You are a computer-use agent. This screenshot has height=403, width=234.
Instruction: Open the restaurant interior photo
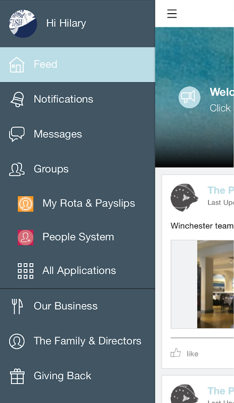pyautogui.click(x=215, y=284)
